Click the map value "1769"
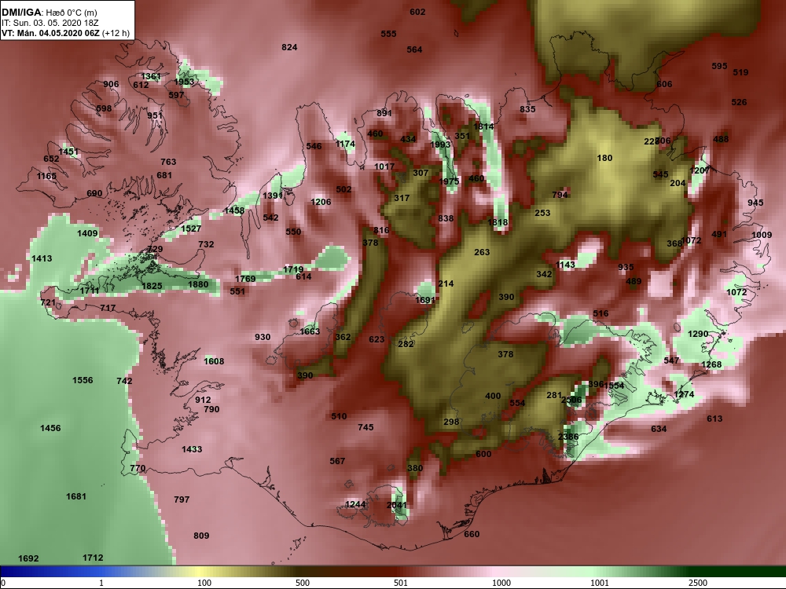Image resolution: width=786 pixels, height=589 pixels. pyautogui.click(x=245, y=279)
